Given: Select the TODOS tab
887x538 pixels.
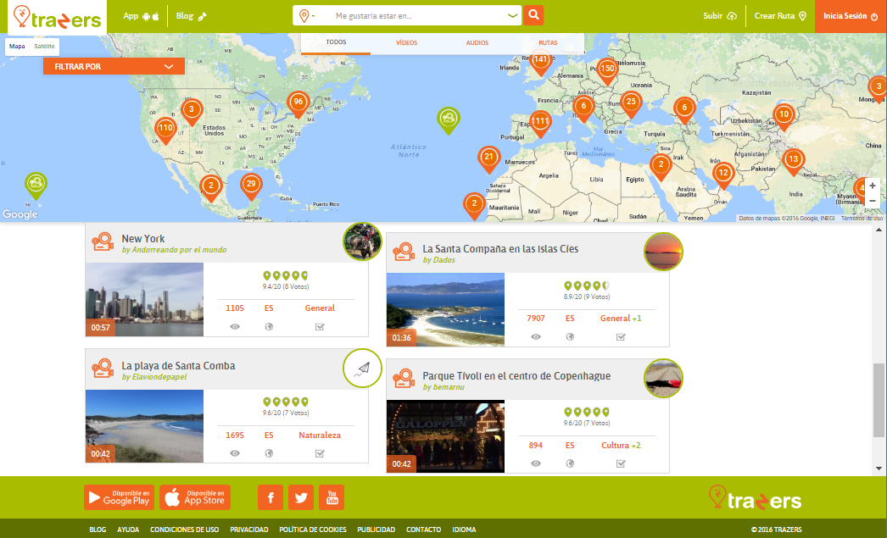Looking at the screenshot, I should tap(336, 43).
